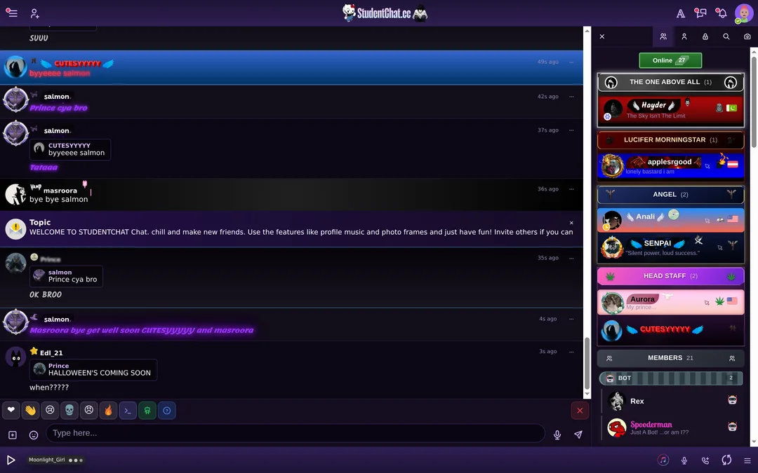
Task: Toggle the microphone in bottom bar
Action: coord(684,460)
